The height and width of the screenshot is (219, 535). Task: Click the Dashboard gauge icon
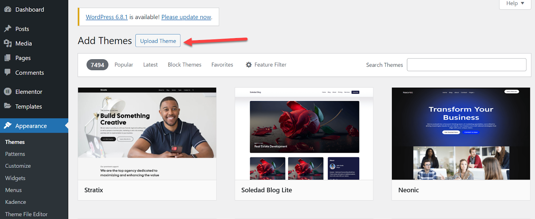click(8, 9)
